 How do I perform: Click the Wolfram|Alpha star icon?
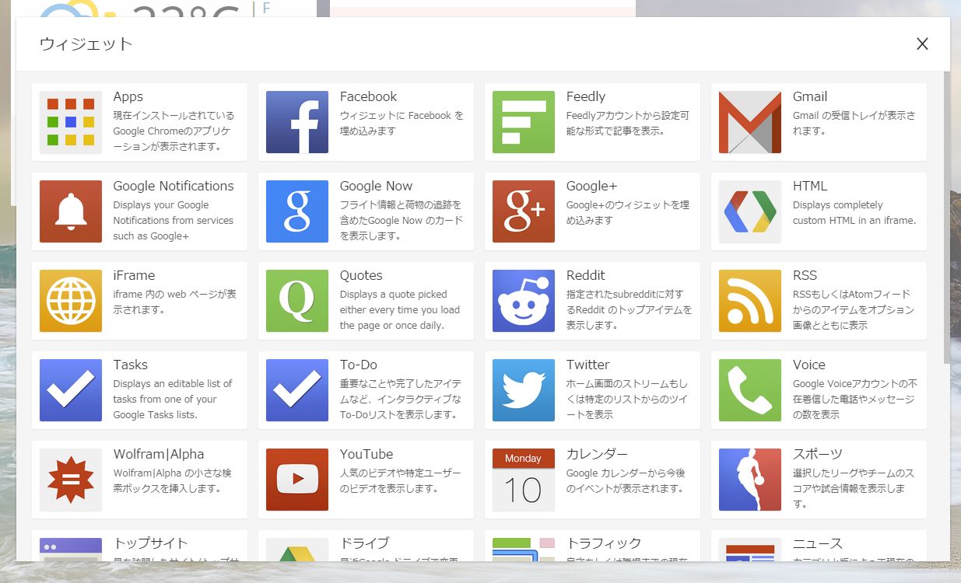(71, 480)
